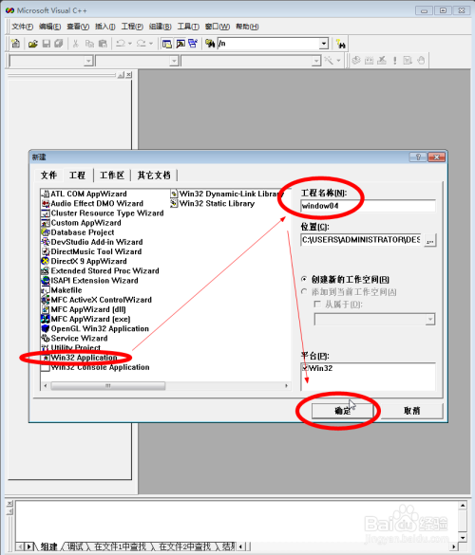The width and height of the screenshot is (475, 555).
Task: Click the Paste clipboard icon
Action: pyautogui.click(x=103, y=44)
